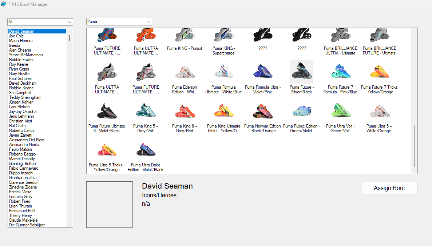
Task: Choose the Puma BRILLIANCE ULTRA - Ultimate boot
Action: pyautogui.click(x=341, y=36)
